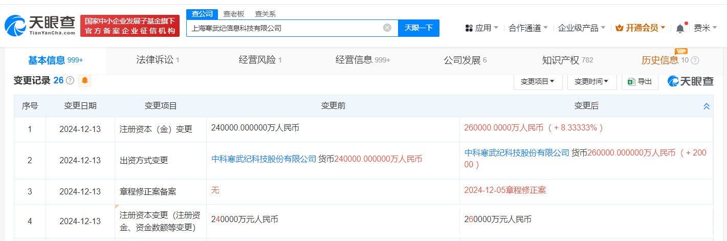Open the help icon beside 历史信息 10
The image size is (727, 241).
click(x=695, y=60)
